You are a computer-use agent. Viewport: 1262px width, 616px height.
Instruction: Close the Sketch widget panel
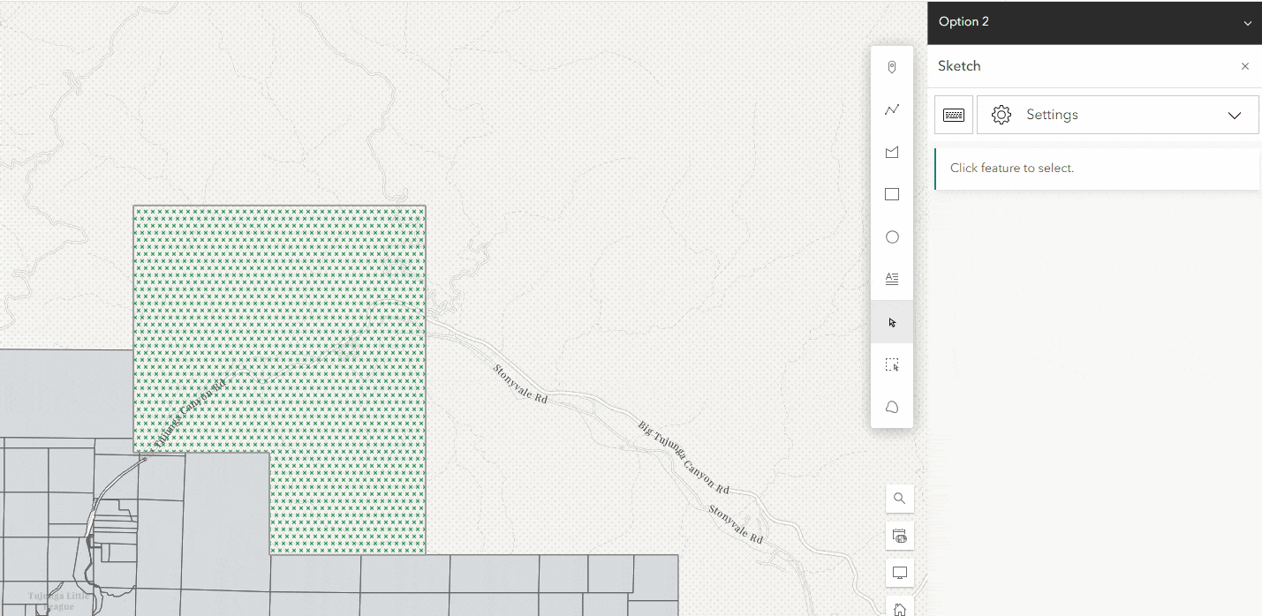tap(1245, 66)
